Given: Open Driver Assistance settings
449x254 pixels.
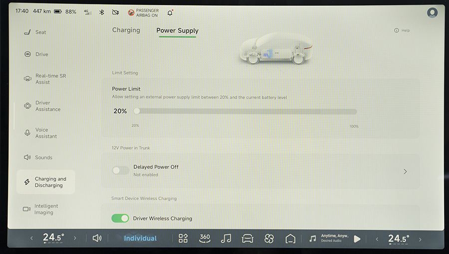Looking at the screenshot, I should click(47, 106).
